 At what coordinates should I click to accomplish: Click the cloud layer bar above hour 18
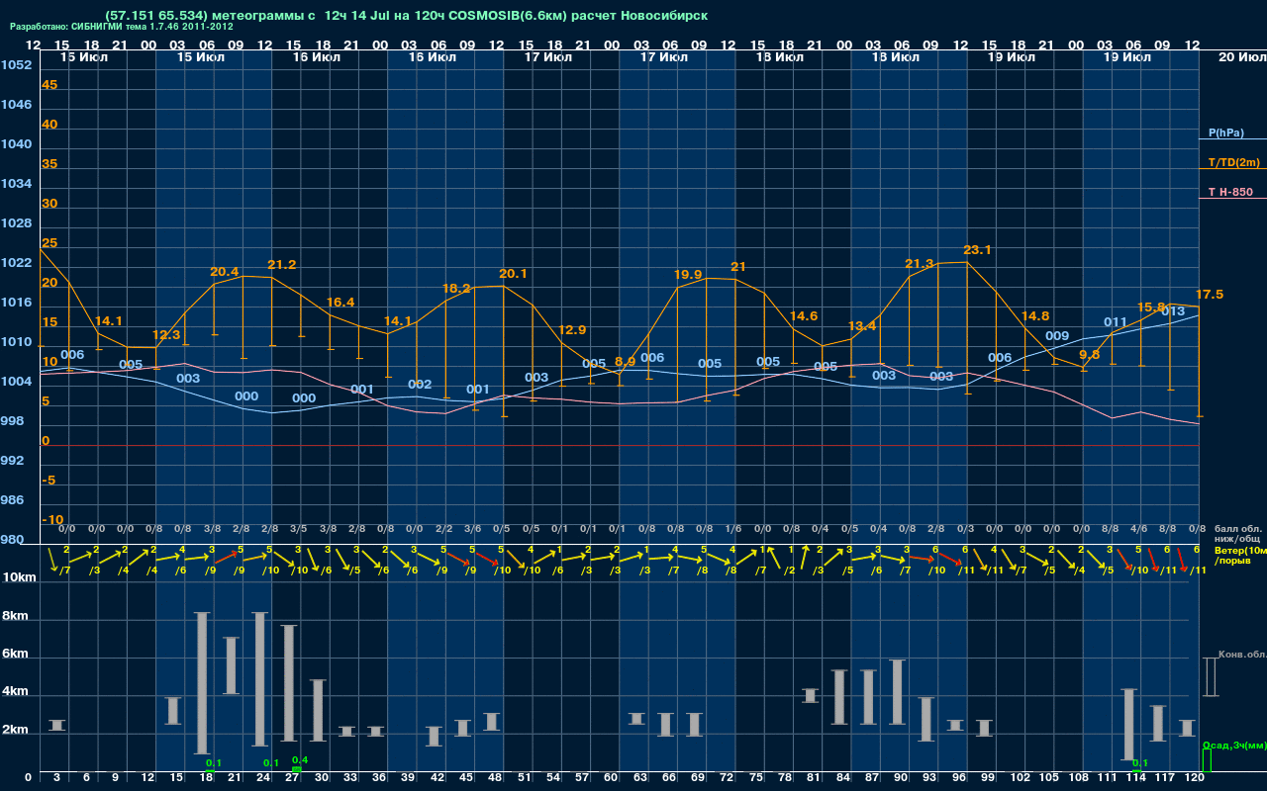tap(202, 683)
